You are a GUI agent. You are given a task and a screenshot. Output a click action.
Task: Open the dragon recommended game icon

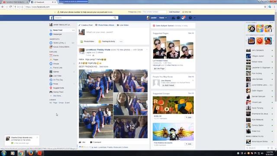268,41
